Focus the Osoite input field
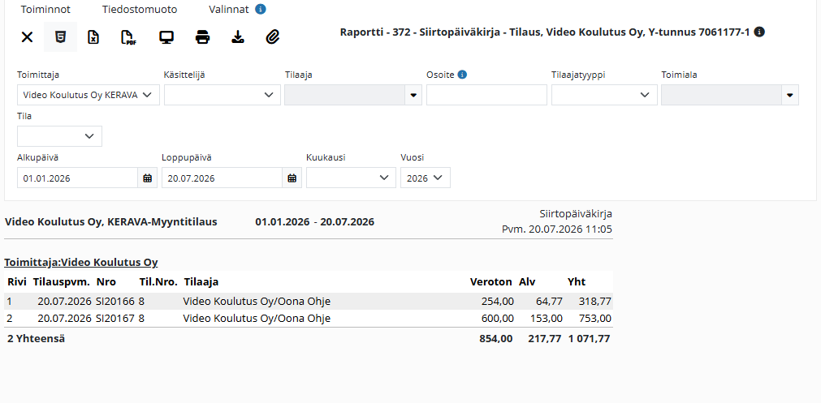This screenshot has width=821, height=403. (486, 95)
